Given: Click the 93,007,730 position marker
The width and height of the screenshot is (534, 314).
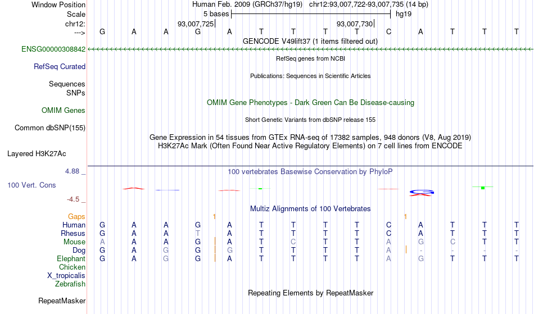Looking at the screenshot, I should click(355, 24).
